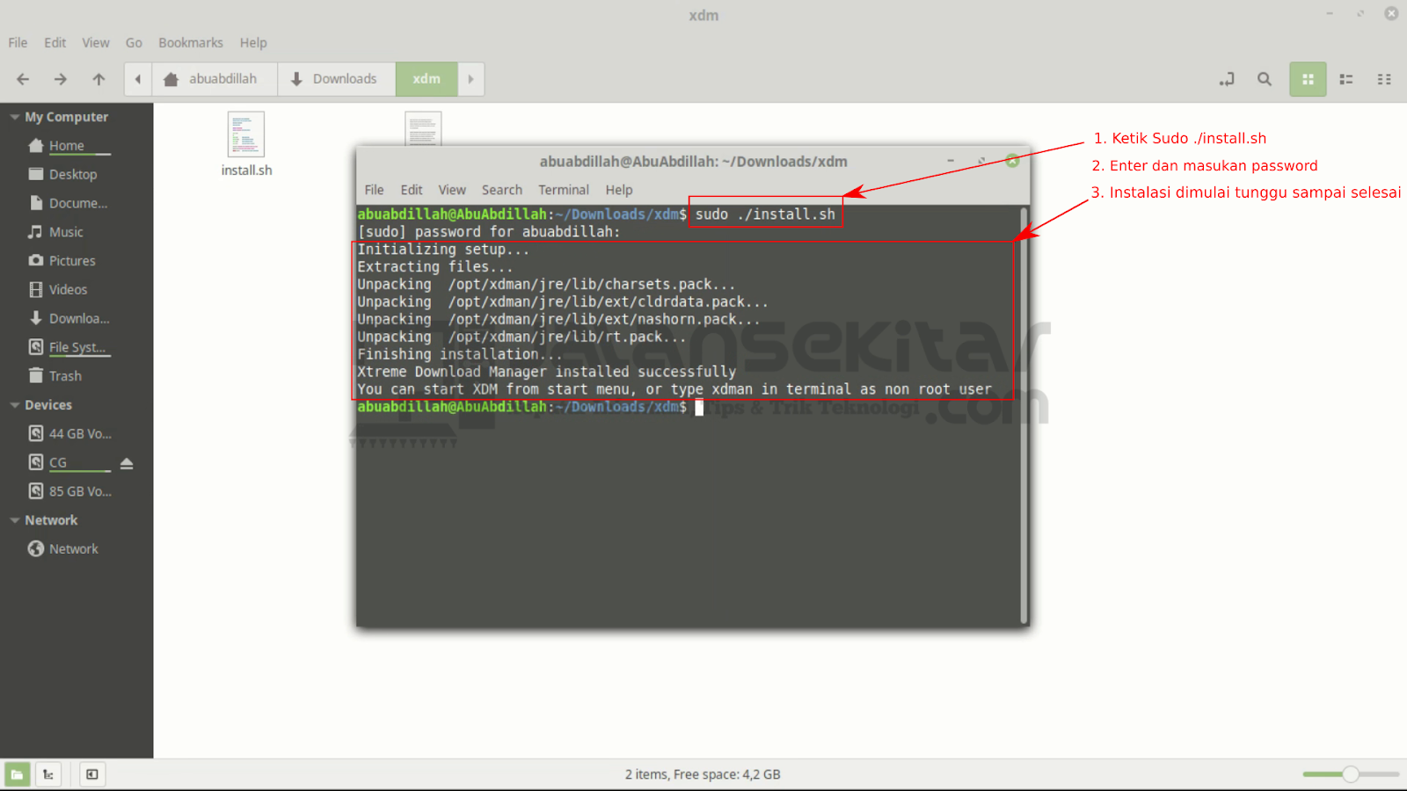Click the terminal prompt cursor
The image size is (1407, 791).
(x=699, y=407)
